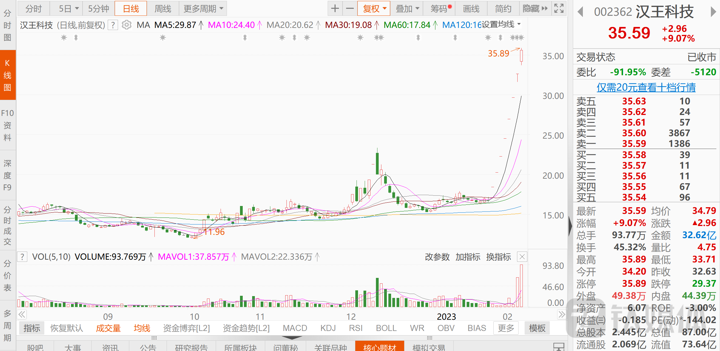720x351 pixels.
Task: Go to next stock arrow
Action: click(x=713, y=12)
